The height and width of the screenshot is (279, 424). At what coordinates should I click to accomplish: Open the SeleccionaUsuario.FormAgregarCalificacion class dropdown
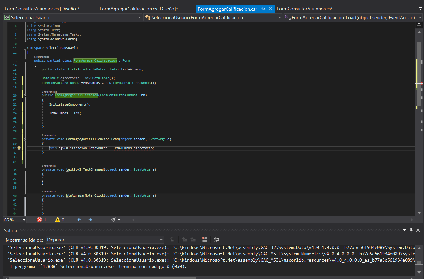pyautogui.click(x=213, y=17)
